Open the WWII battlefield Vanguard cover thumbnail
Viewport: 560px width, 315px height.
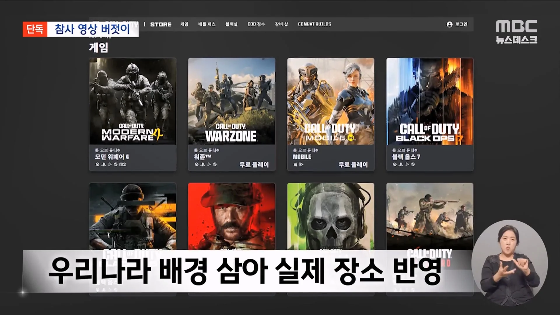click(x=430, y=216)
